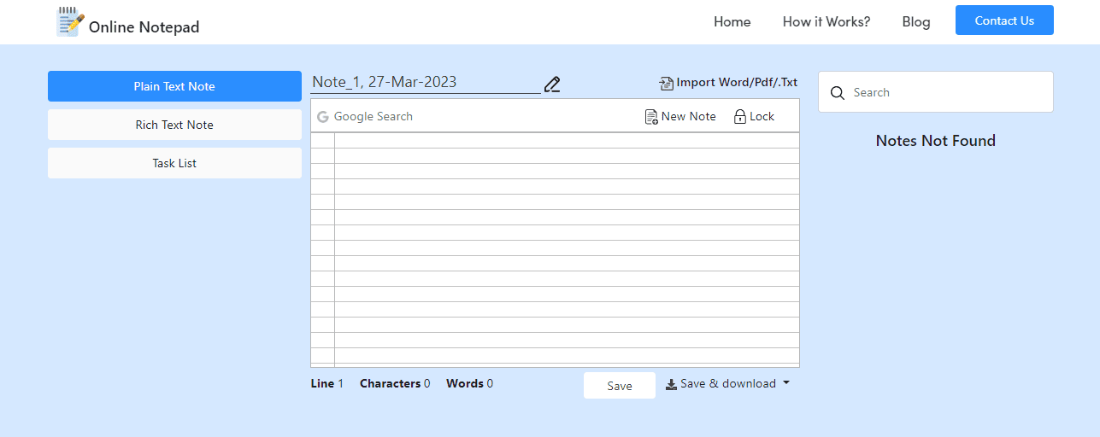Open the Task List note type

tap(174, 163)
